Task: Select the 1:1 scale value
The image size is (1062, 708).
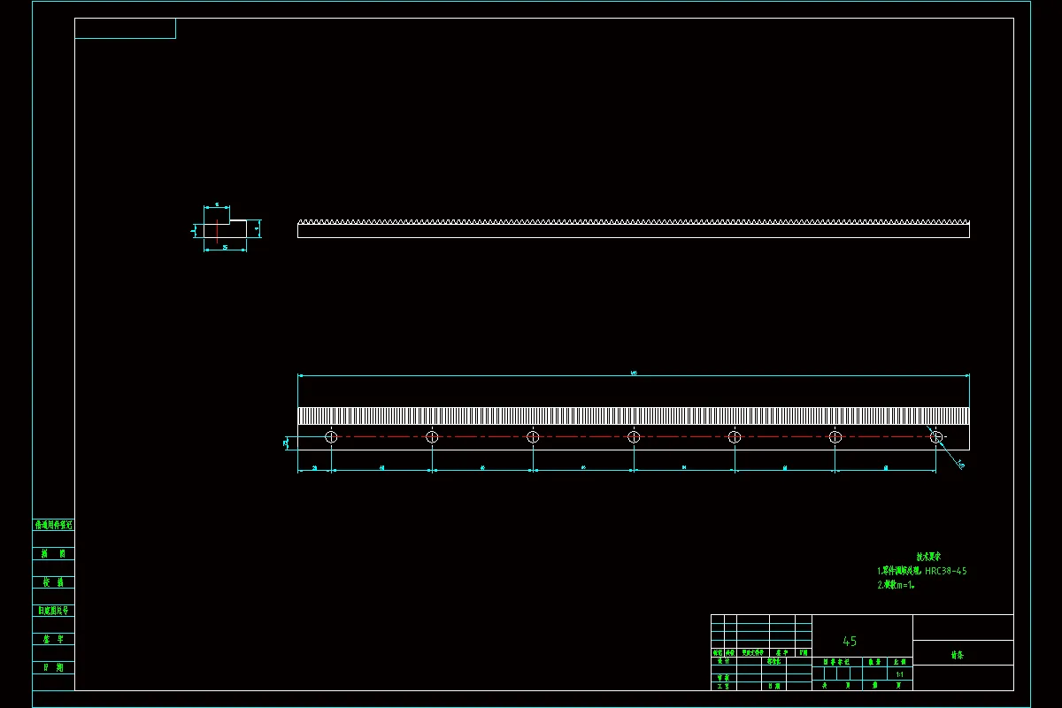Action: coord(900,674)
